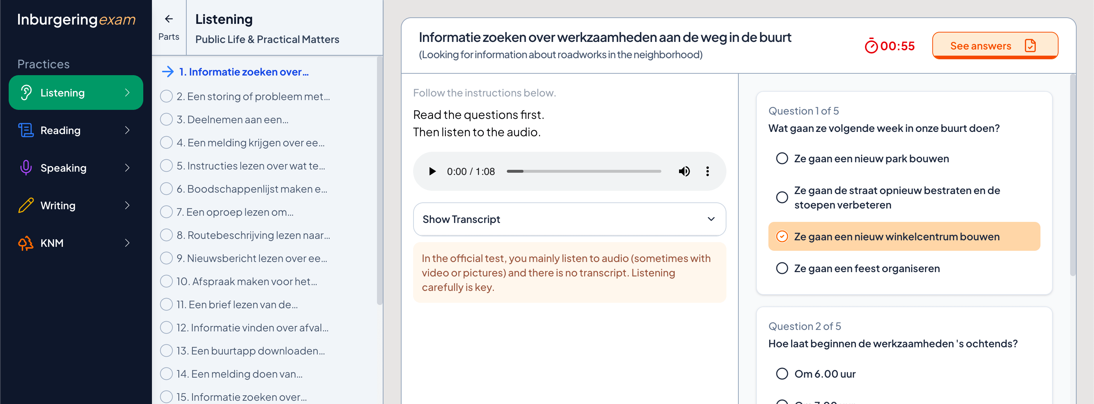Play the audio clip
This screenshot has height=404, width=1094.
pyautogui.click(x=432, y=171)
